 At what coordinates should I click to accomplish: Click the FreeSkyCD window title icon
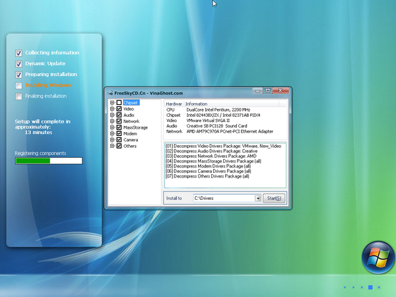(x=110, y=93)
